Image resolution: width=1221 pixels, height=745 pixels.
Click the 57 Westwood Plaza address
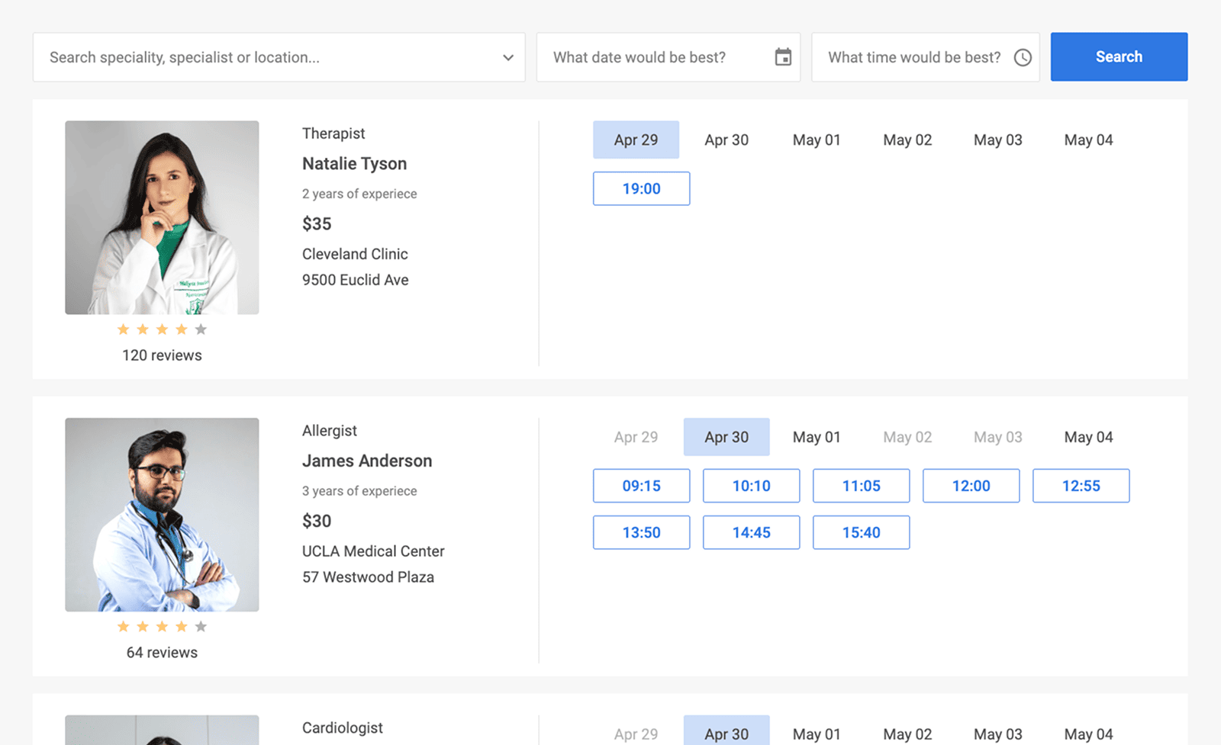(x=368, y=577)
